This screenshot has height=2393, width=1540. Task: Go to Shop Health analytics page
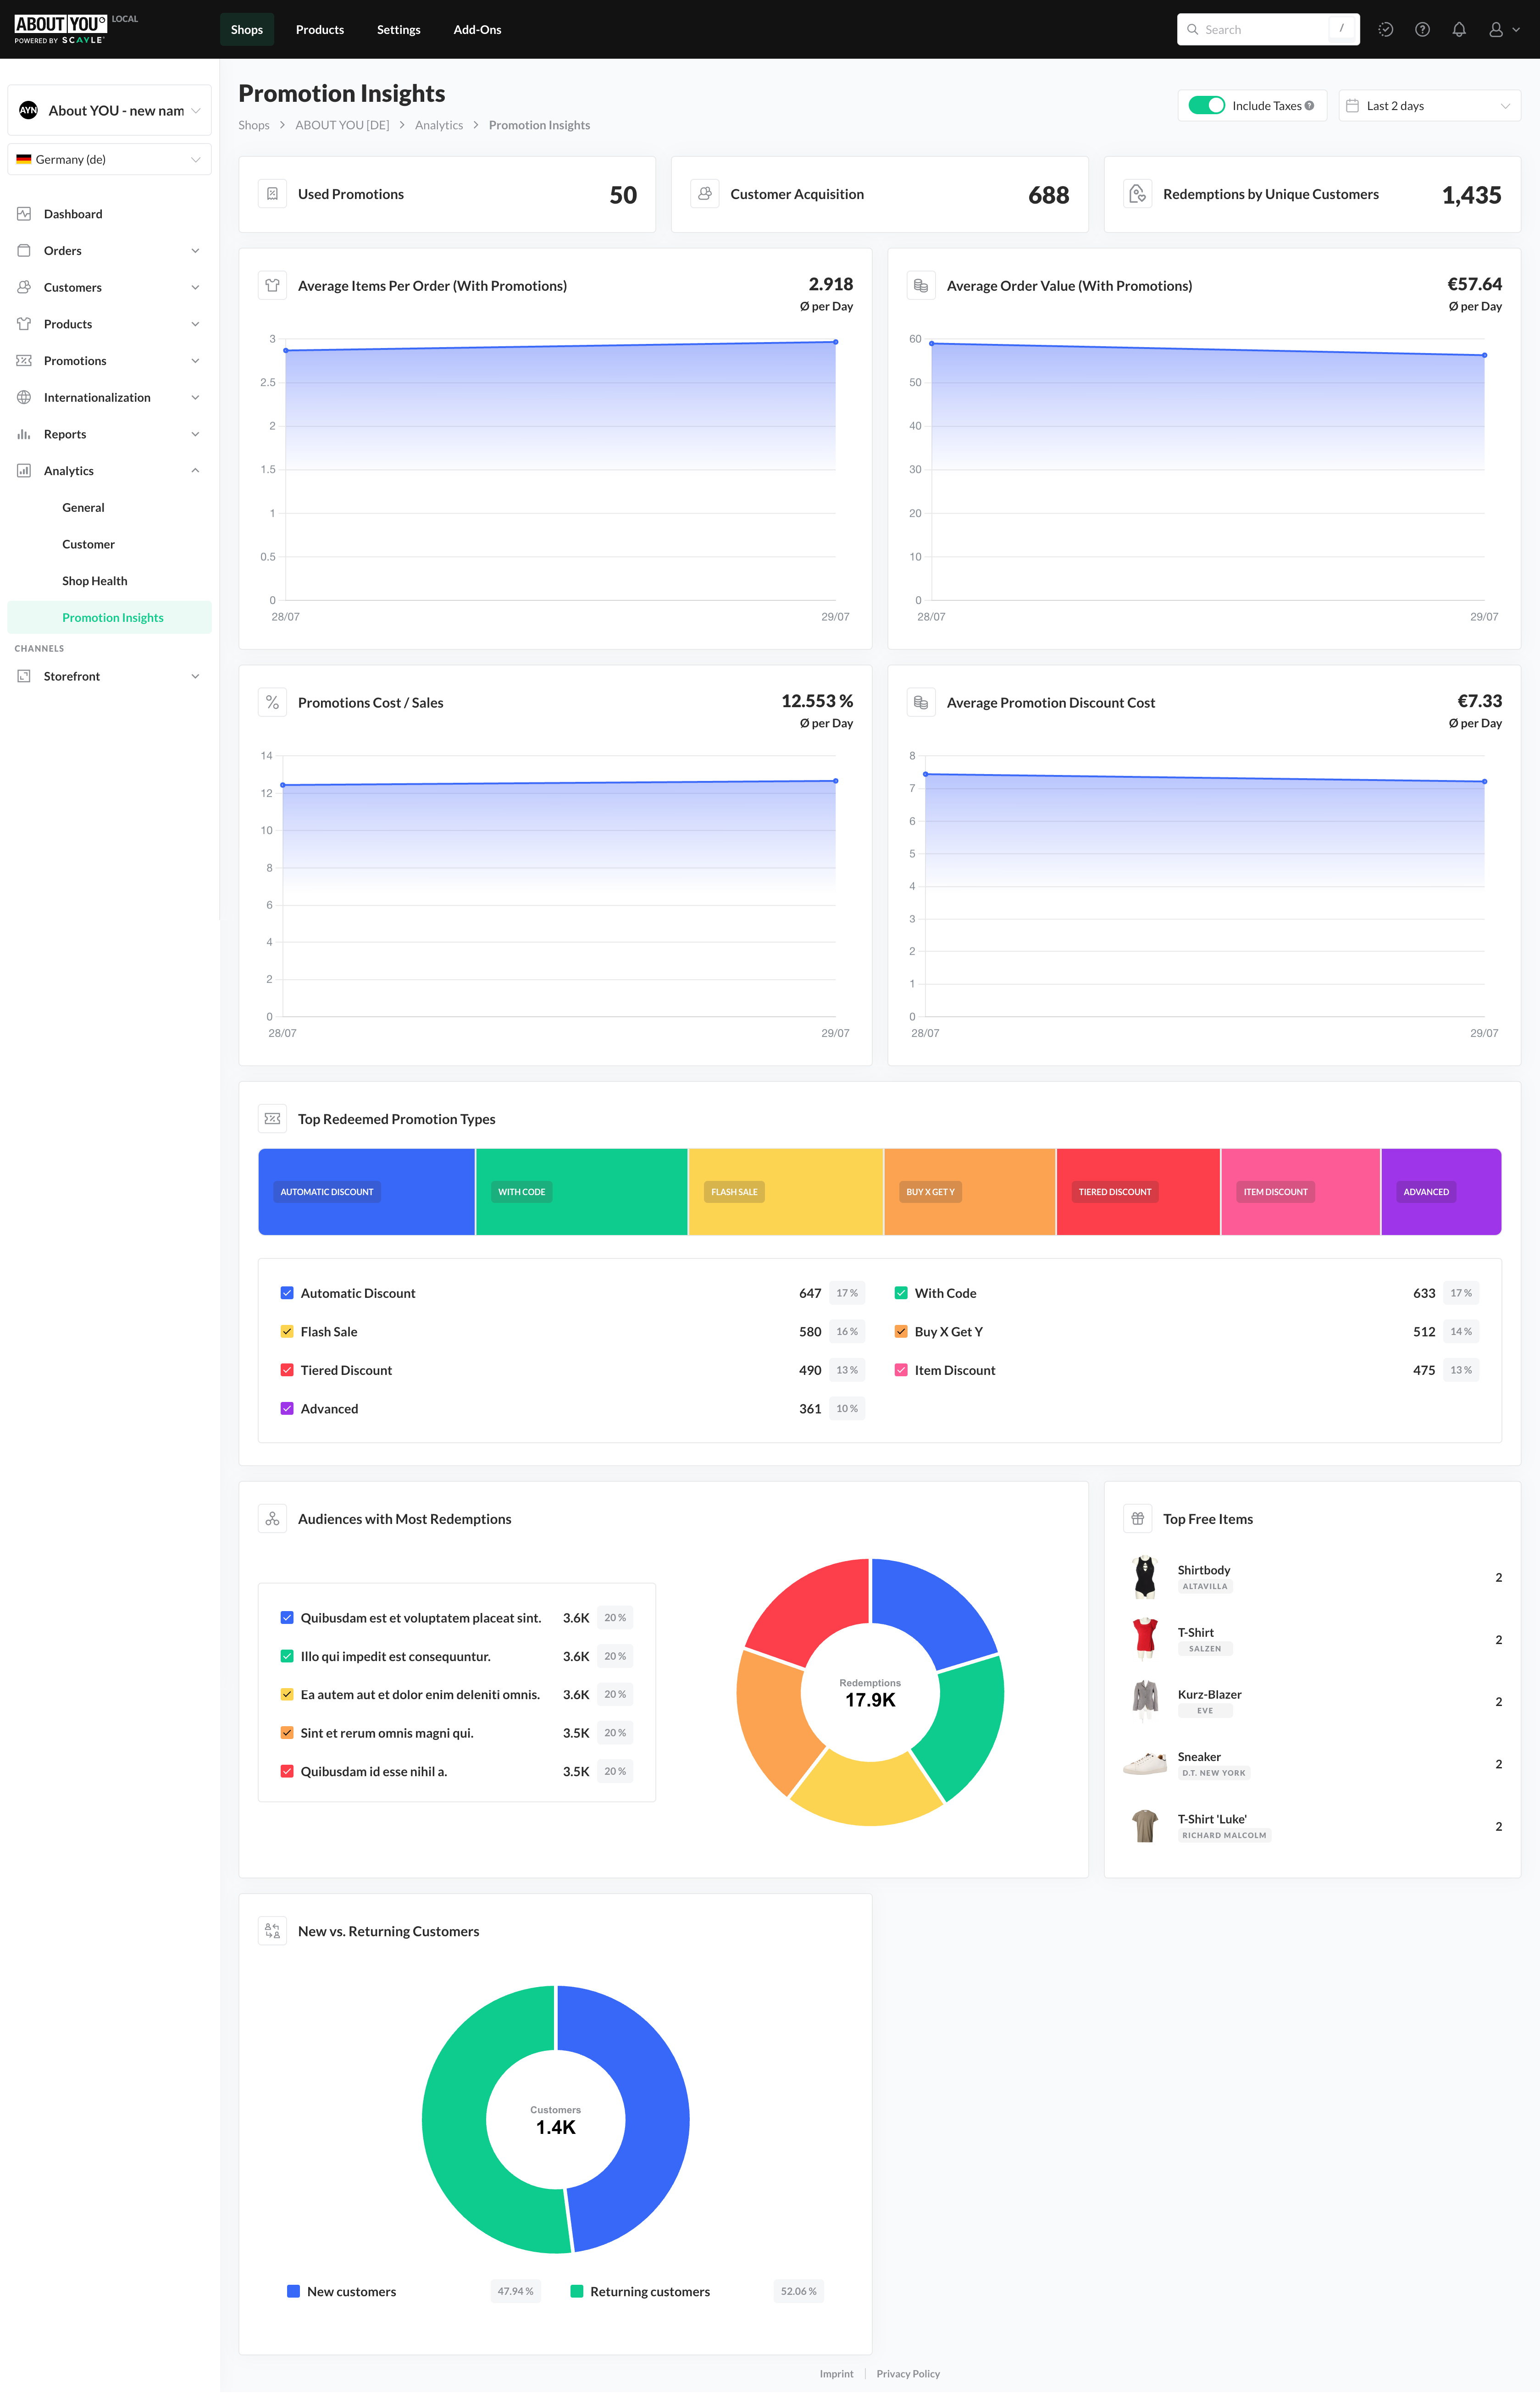[x=95, y=581]
